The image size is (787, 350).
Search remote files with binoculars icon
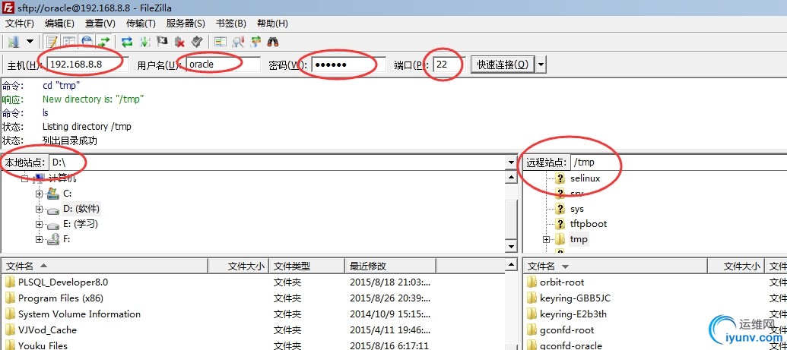(273, 42)
